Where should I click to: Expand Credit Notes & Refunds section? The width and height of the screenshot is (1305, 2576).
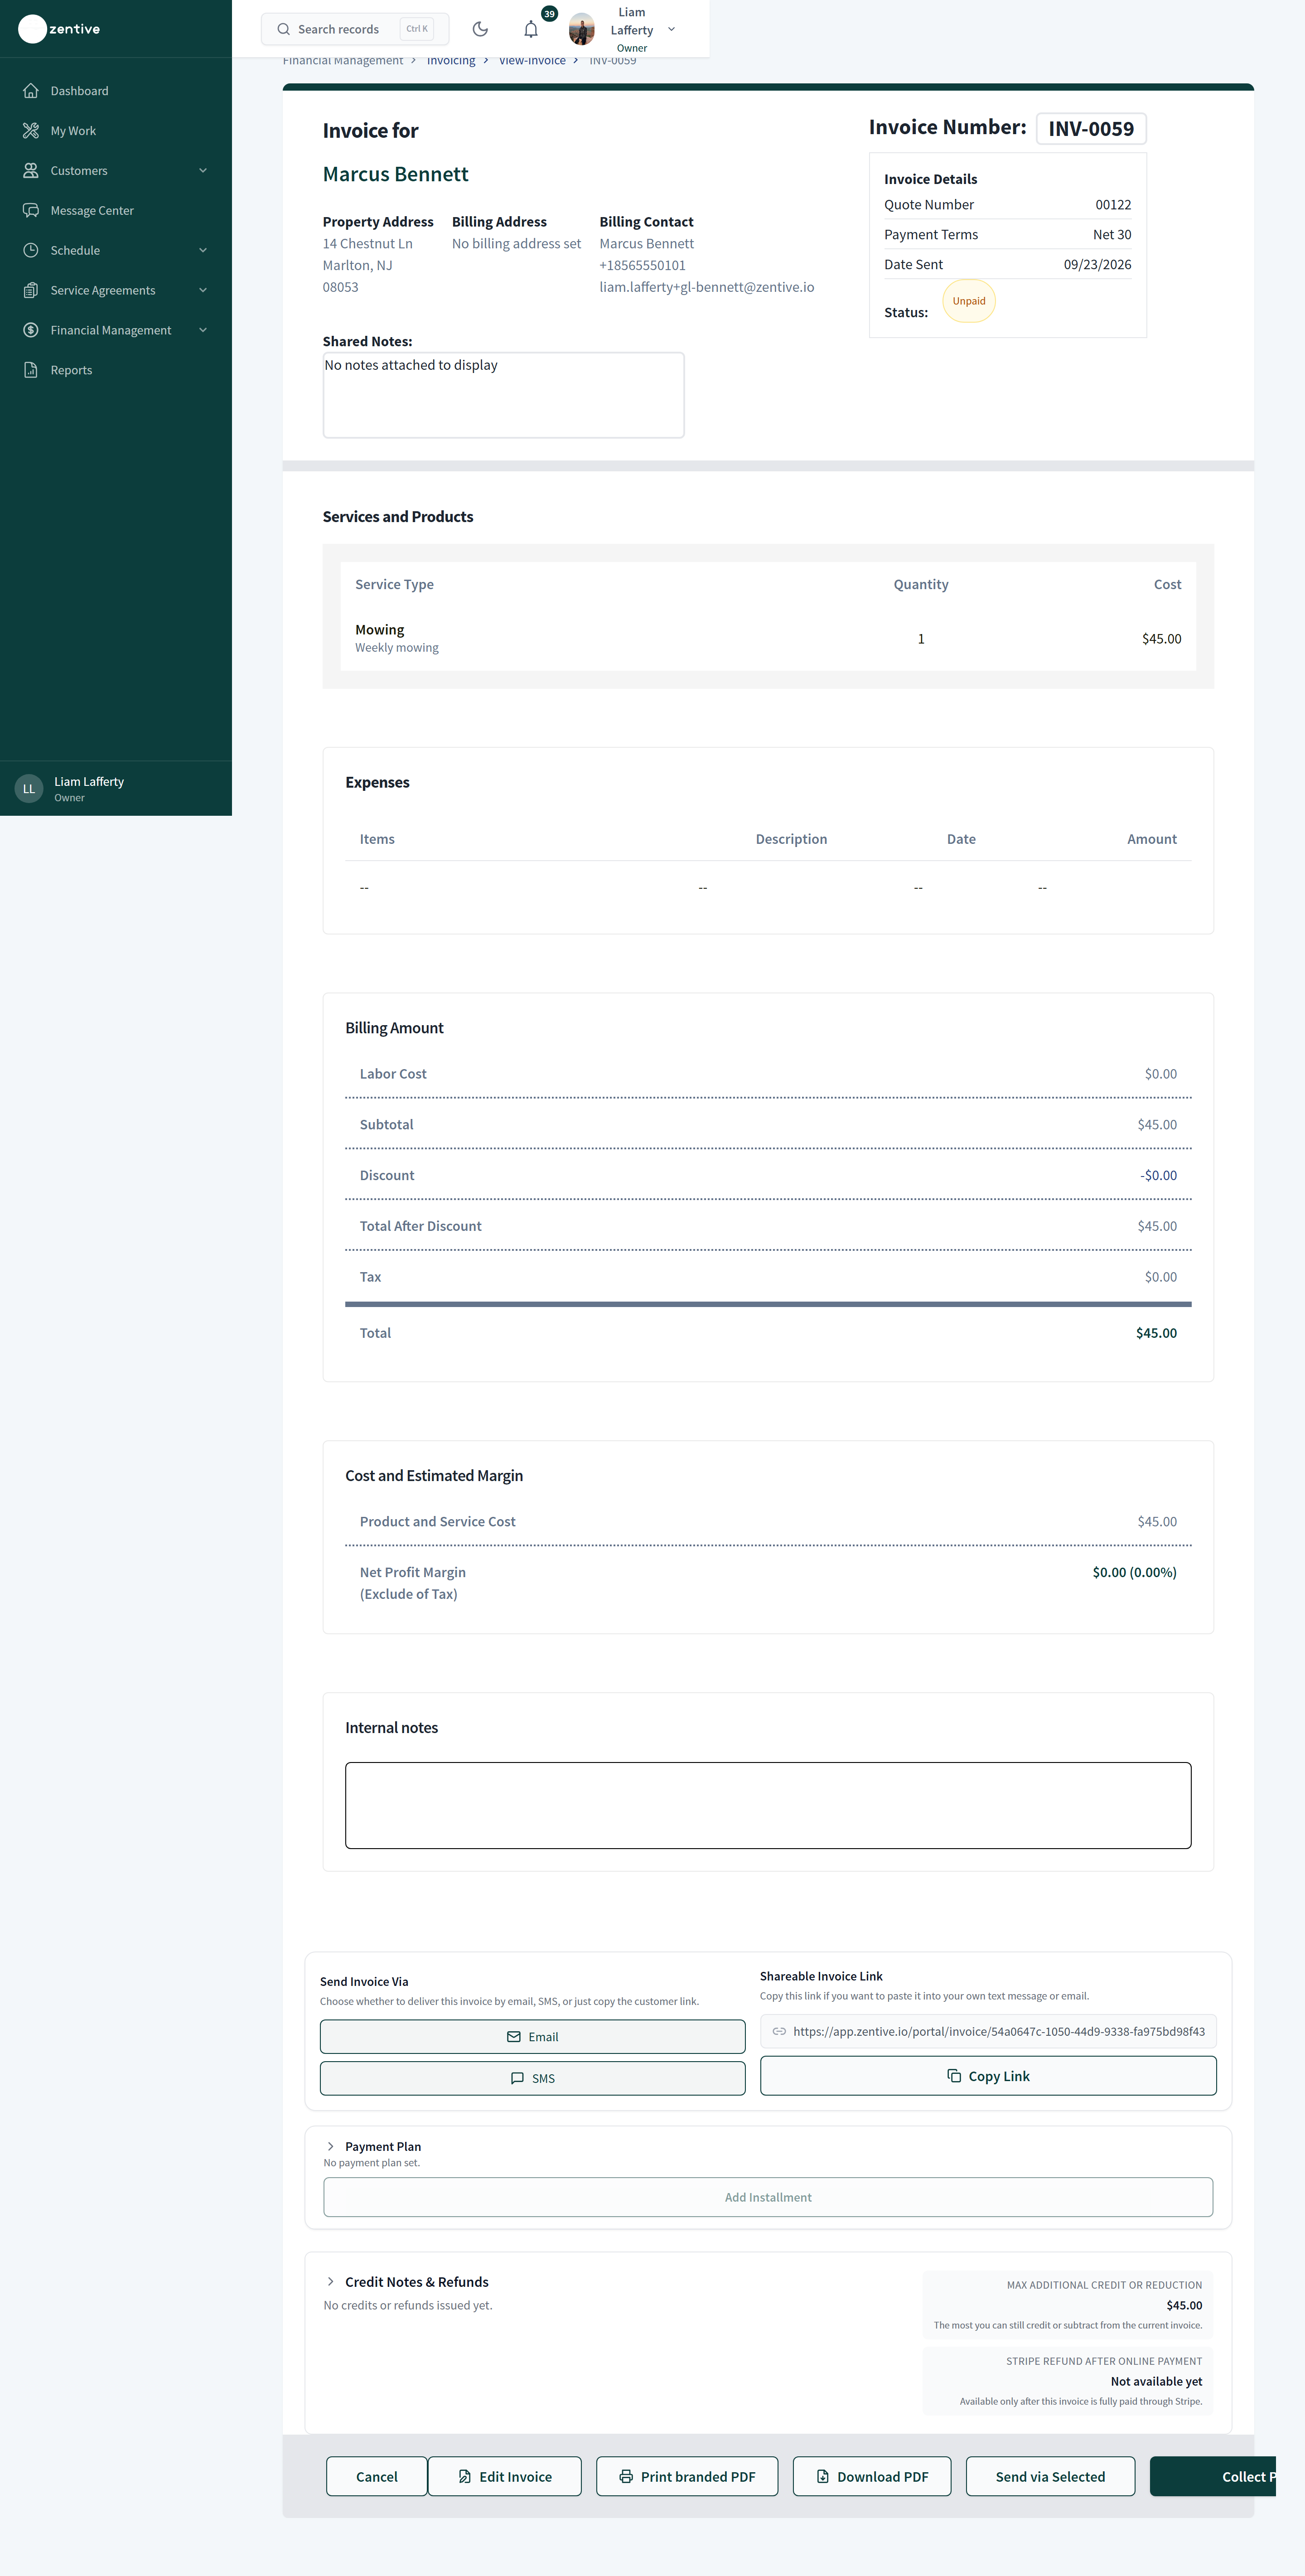tap(331, 2281)
